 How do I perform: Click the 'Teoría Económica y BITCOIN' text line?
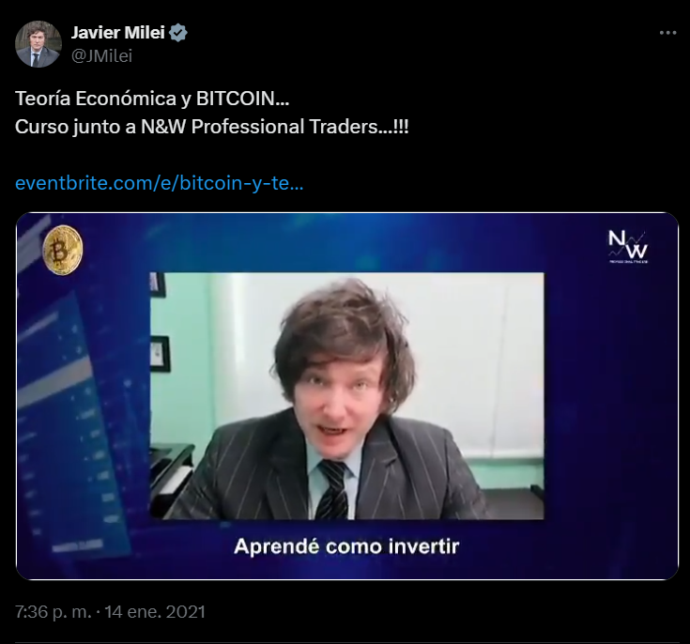(x=152, y=99)
